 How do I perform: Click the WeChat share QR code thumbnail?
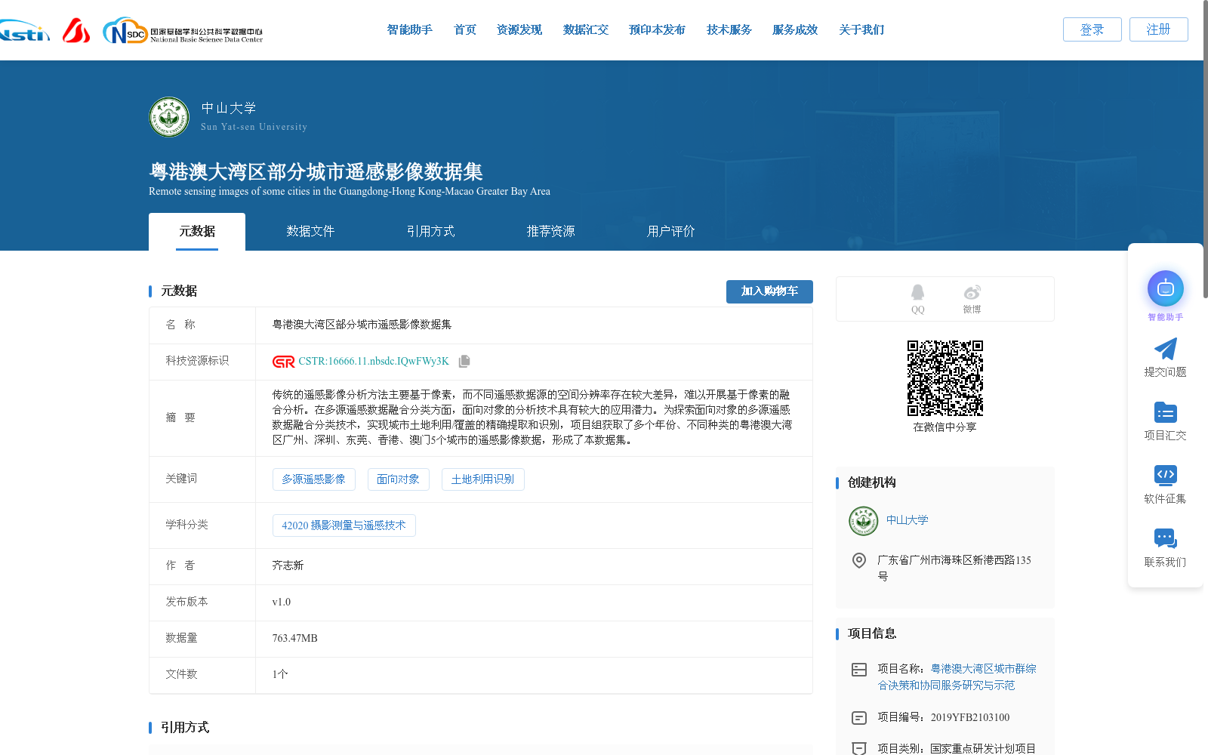[x=945, y=378]
